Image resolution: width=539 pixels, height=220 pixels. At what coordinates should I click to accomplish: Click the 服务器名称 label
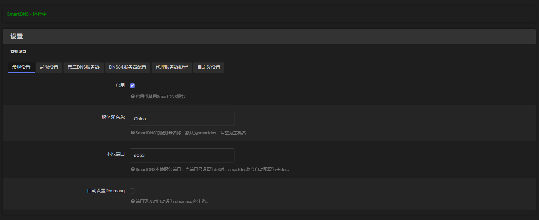(113, 117)
